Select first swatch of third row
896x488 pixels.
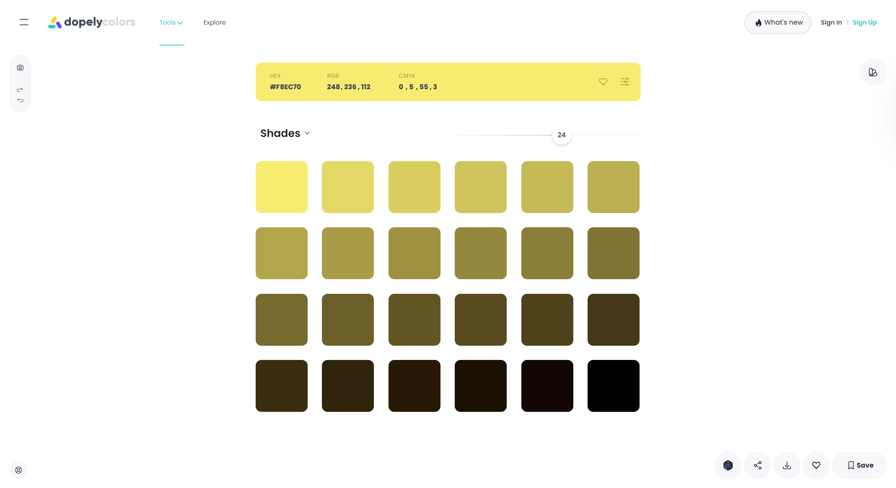(281, 320)
